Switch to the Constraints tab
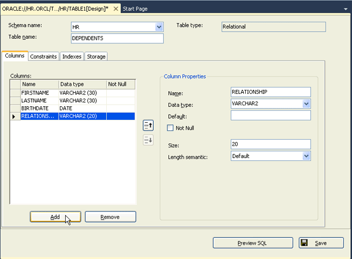 click(x=43, y=56)
